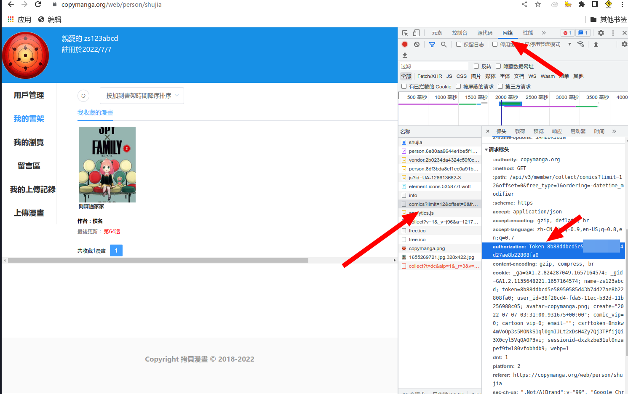Open 上傳漫畫 in sidebar

click(x=29, y=213)
